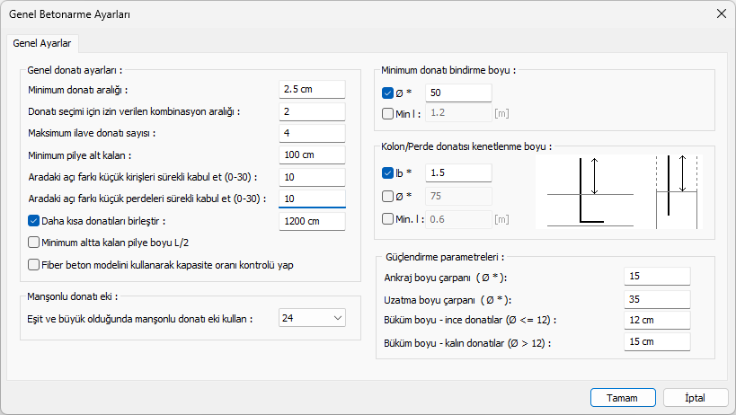Click the Ankraj boyu çarpanı field
The width and height of the screenshot is (736, 415).
point(656,277)
